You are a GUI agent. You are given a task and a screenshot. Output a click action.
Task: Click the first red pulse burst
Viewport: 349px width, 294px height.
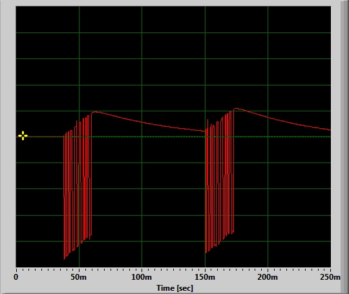coord(78,187)
